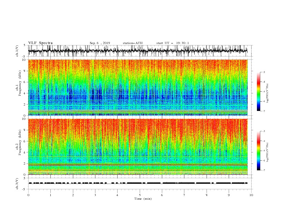The height and width of the screenshot is (219, 283).
Task: Click inside the ch.2 spectrogram panel
Action: pos(138,147)
